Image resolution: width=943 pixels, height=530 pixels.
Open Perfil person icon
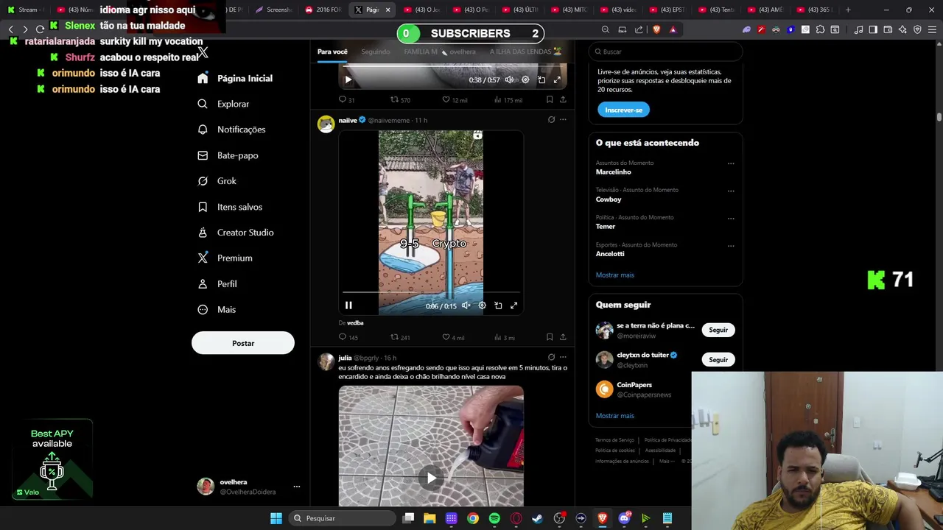coord(203,284)
